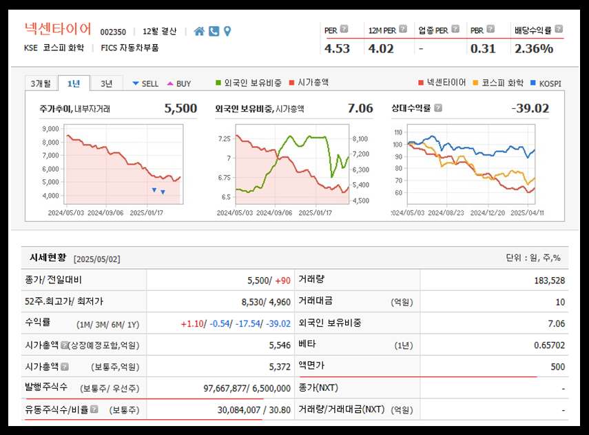Click the phone contact icon
Viewport: 589px width, 435px height.
pyautogui.click(x=214, y=31)
